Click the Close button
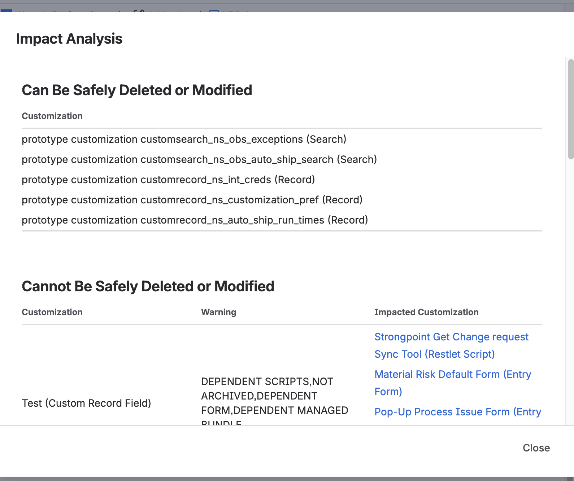Viewport: 574px width, 481px height. click(x=536, y=448)
